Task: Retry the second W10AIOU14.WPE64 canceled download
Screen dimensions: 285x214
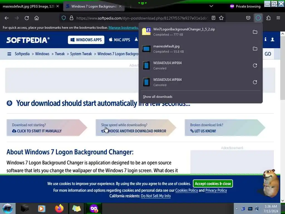Action: pyautogui.click(x=255, y=82)
